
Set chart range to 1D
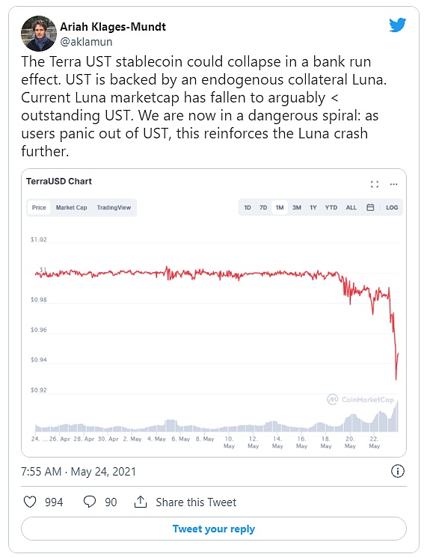[x=248, y=207]
